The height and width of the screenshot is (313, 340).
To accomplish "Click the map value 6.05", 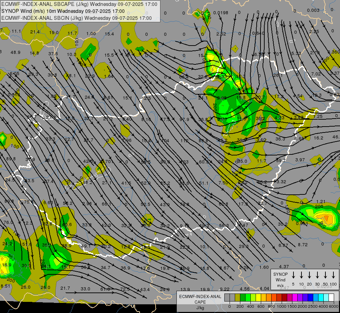I will tap(15, 74).
